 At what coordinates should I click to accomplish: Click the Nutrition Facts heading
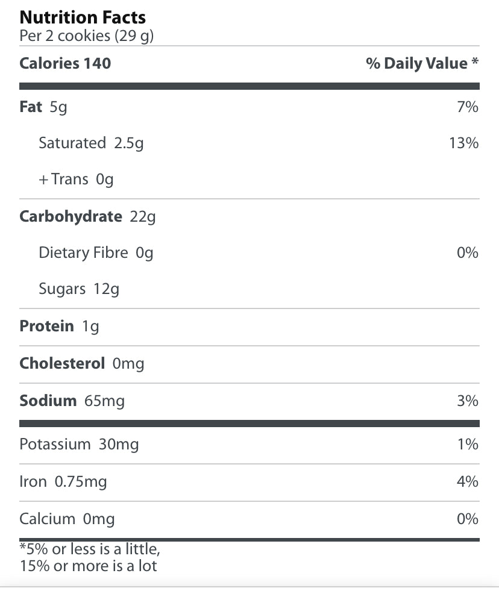coord(83,17)
